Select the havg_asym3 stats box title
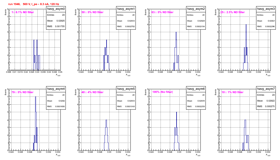 click(266, 9)
